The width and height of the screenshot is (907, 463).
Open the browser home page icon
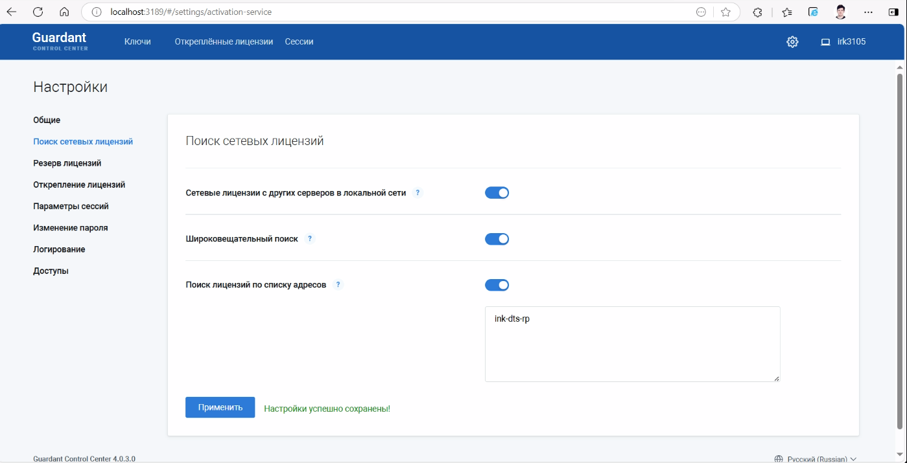(64, 12)
